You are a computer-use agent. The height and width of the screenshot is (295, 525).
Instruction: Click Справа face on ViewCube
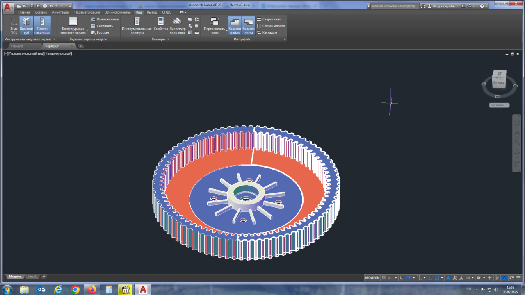[499, 82]
